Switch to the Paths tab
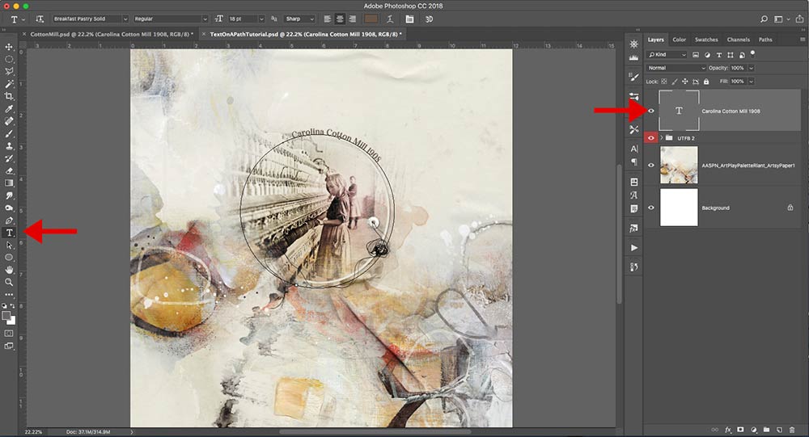Viewport: 809px width, 437px height. (x=765, y=40)
